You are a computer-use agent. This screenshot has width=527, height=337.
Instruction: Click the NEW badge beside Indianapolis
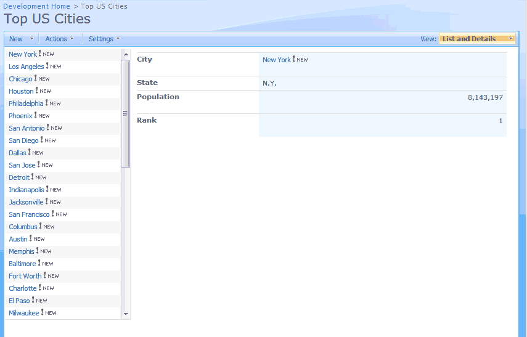click(x=54, y=190)
